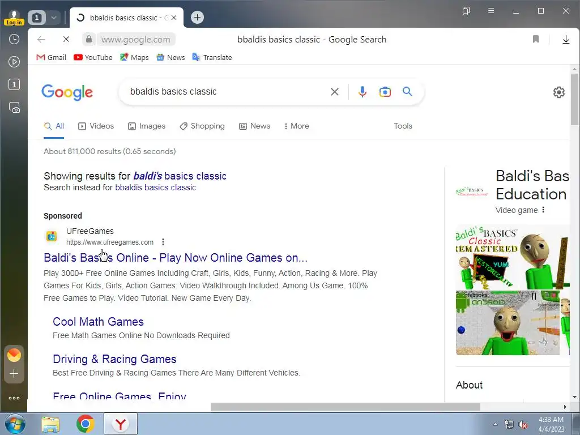Search by image with camera icon

click(x=385, y=92)
